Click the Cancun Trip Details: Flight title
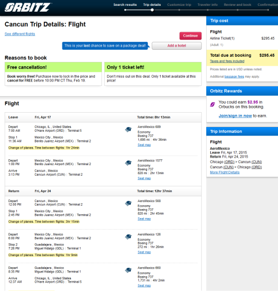The width and height of the screenshot is (278, 291). (45, 24)
